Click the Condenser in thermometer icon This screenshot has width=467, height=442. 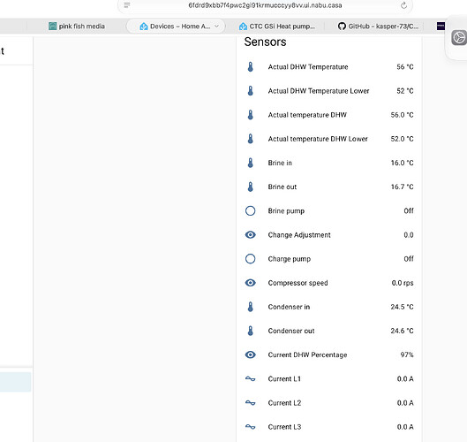pyautogui.click(x=250, y=307)
